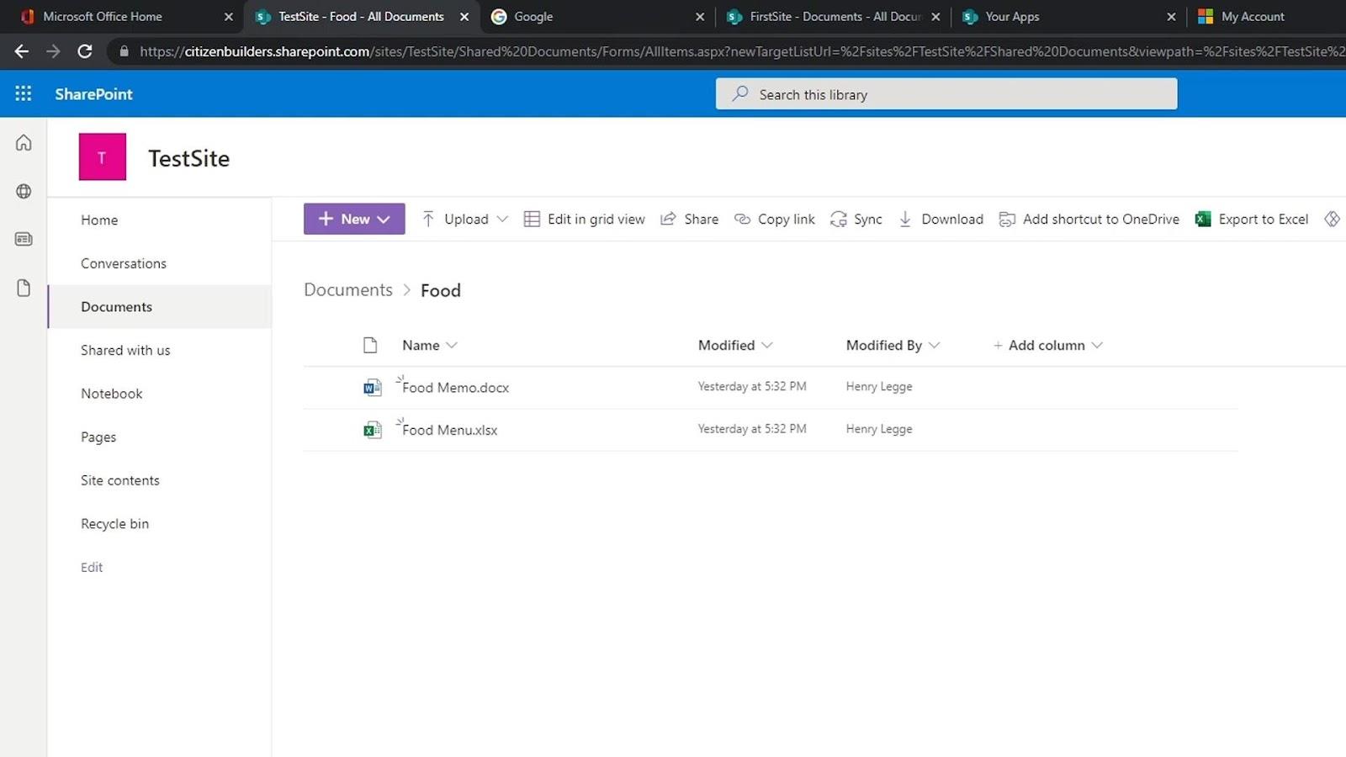The image size is (1346, 757).
Task: Go to Documents in breadcrumb
Action: (x=348, y=290)
